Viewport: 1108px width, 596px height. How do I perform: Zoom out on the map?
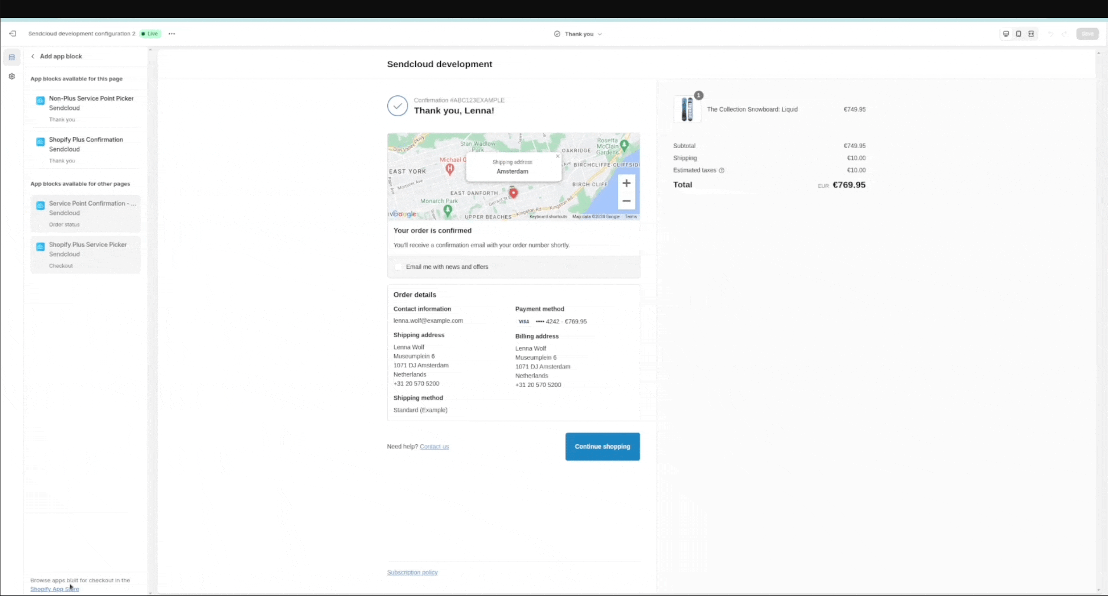click(x=626, y=201)
